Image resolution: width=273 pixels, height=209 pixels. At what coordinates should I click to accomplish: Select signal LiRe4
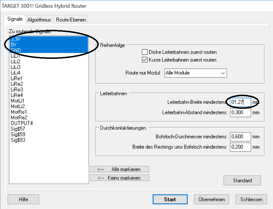(x=49, y=95)
